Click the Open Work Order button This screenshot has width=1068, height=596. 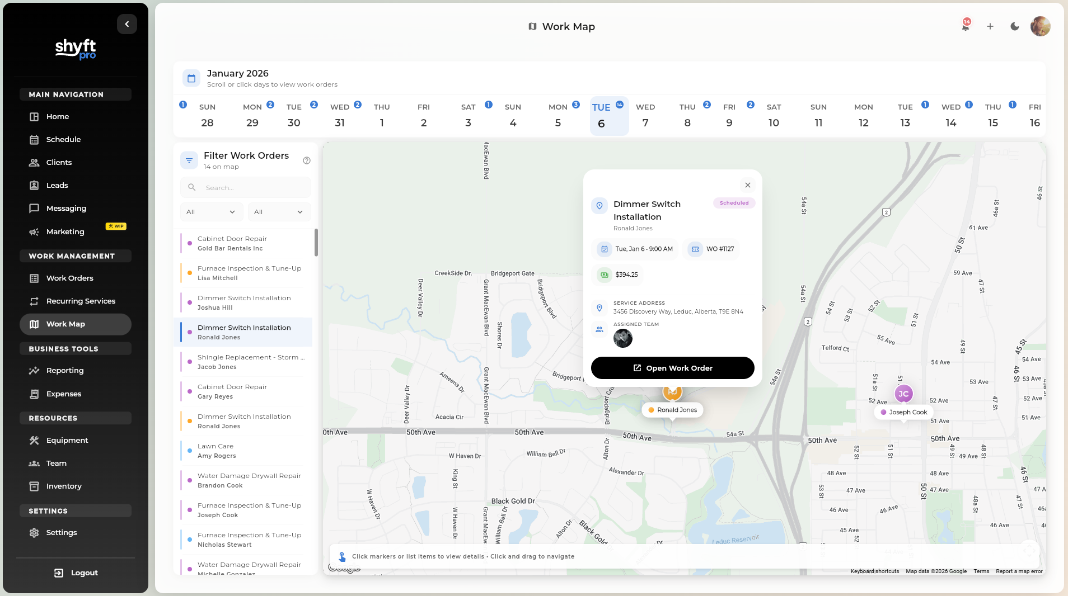[672, 368]
